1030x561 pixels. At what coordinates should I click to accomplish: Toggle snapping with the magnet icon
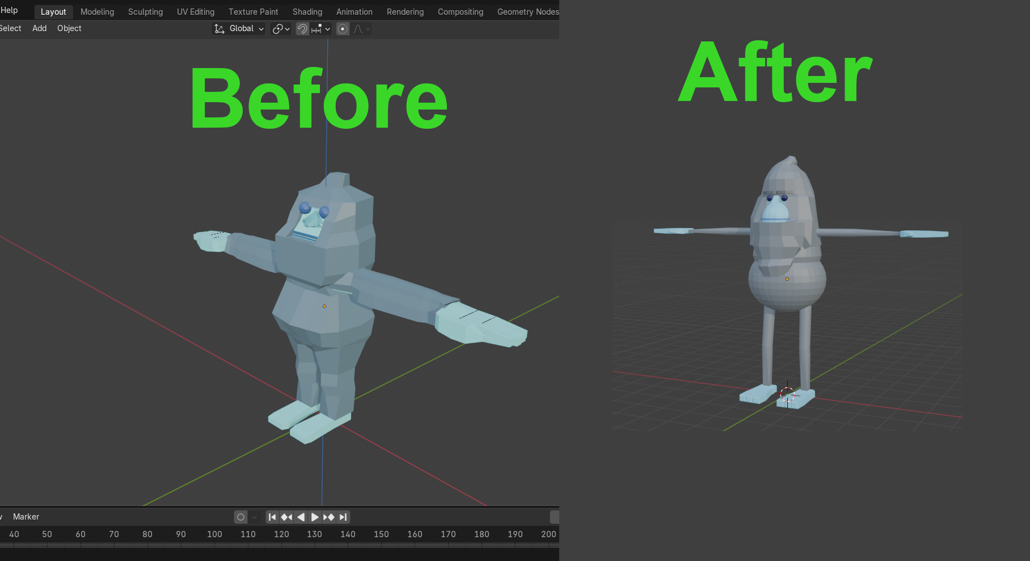(302, 29)
